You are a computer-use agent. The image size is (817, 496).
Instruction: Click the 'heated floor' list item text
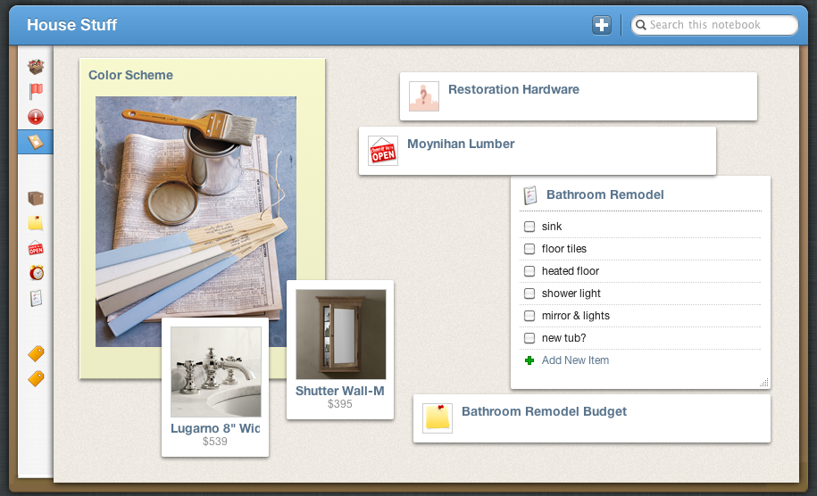[570, 271]
